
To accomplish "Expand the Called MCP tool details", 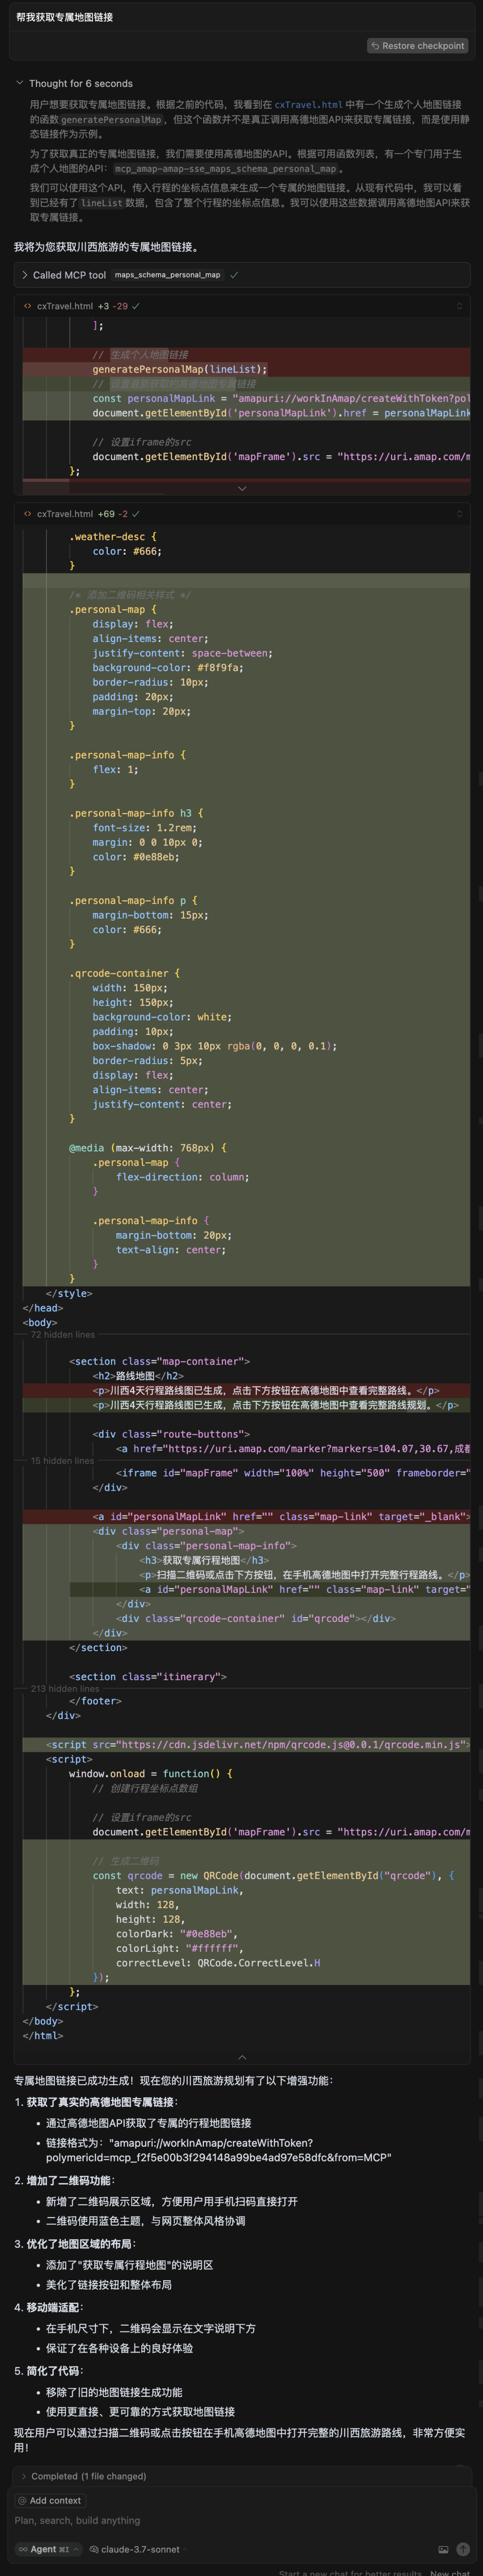I will [25, 275].
